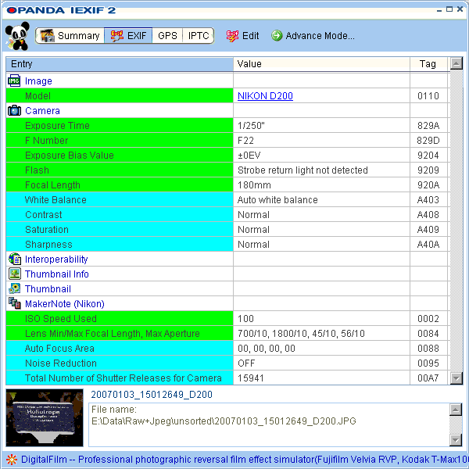Click the value 180mm

tap(254, 185)
